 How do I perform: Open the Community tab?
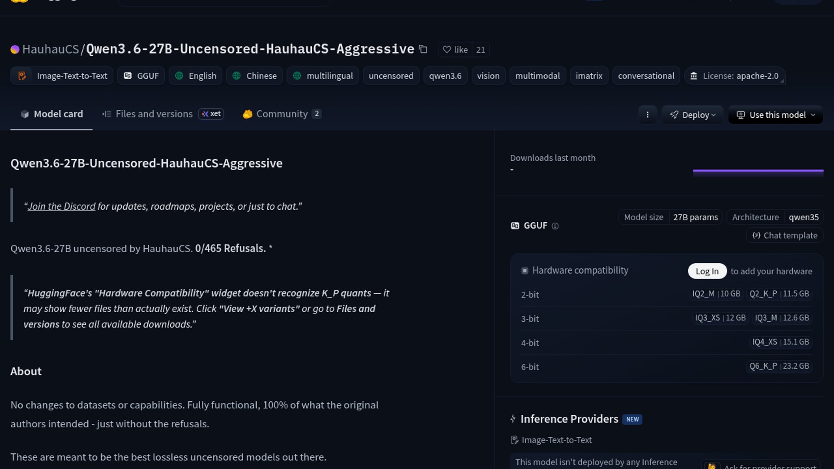coord(281,114)
